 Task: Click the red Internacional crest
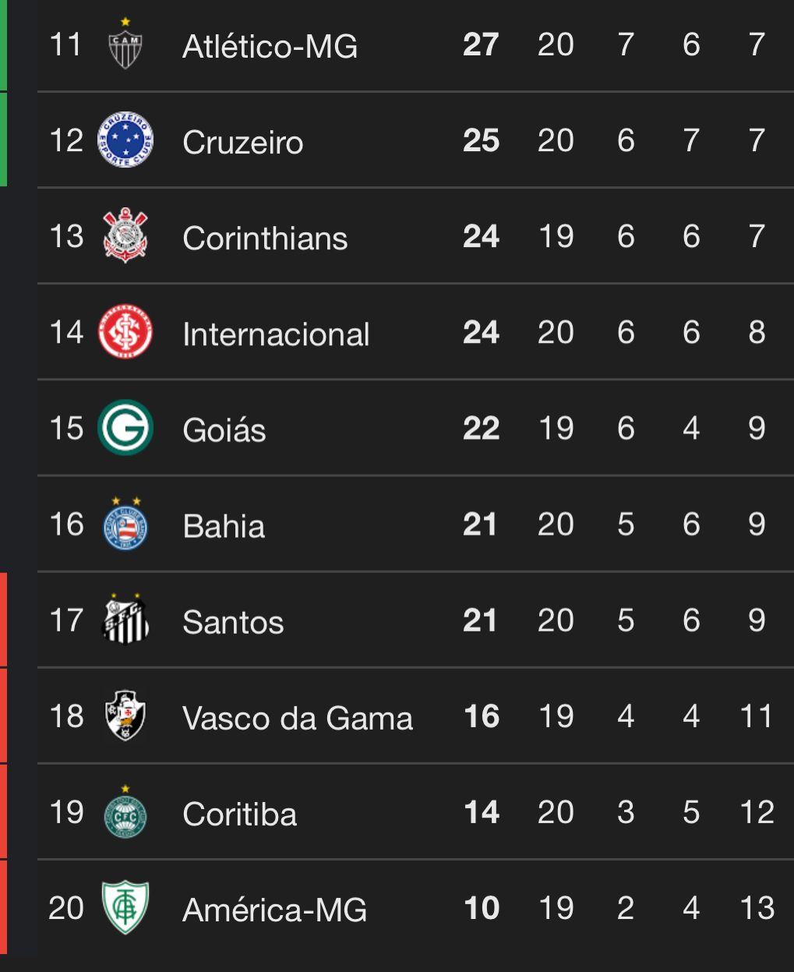125,332
